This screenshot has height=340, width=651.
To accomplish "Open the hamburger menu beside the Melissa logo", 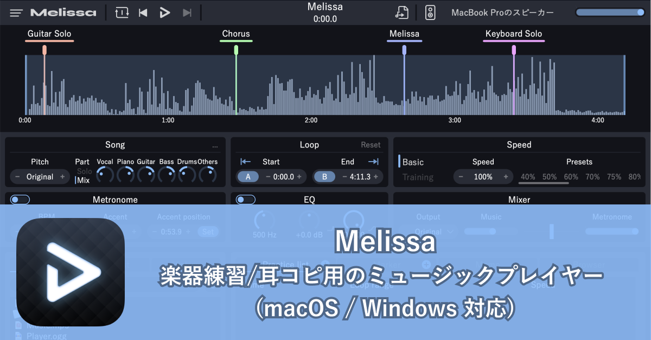I will pyautogui.click(x=17, y=12).
